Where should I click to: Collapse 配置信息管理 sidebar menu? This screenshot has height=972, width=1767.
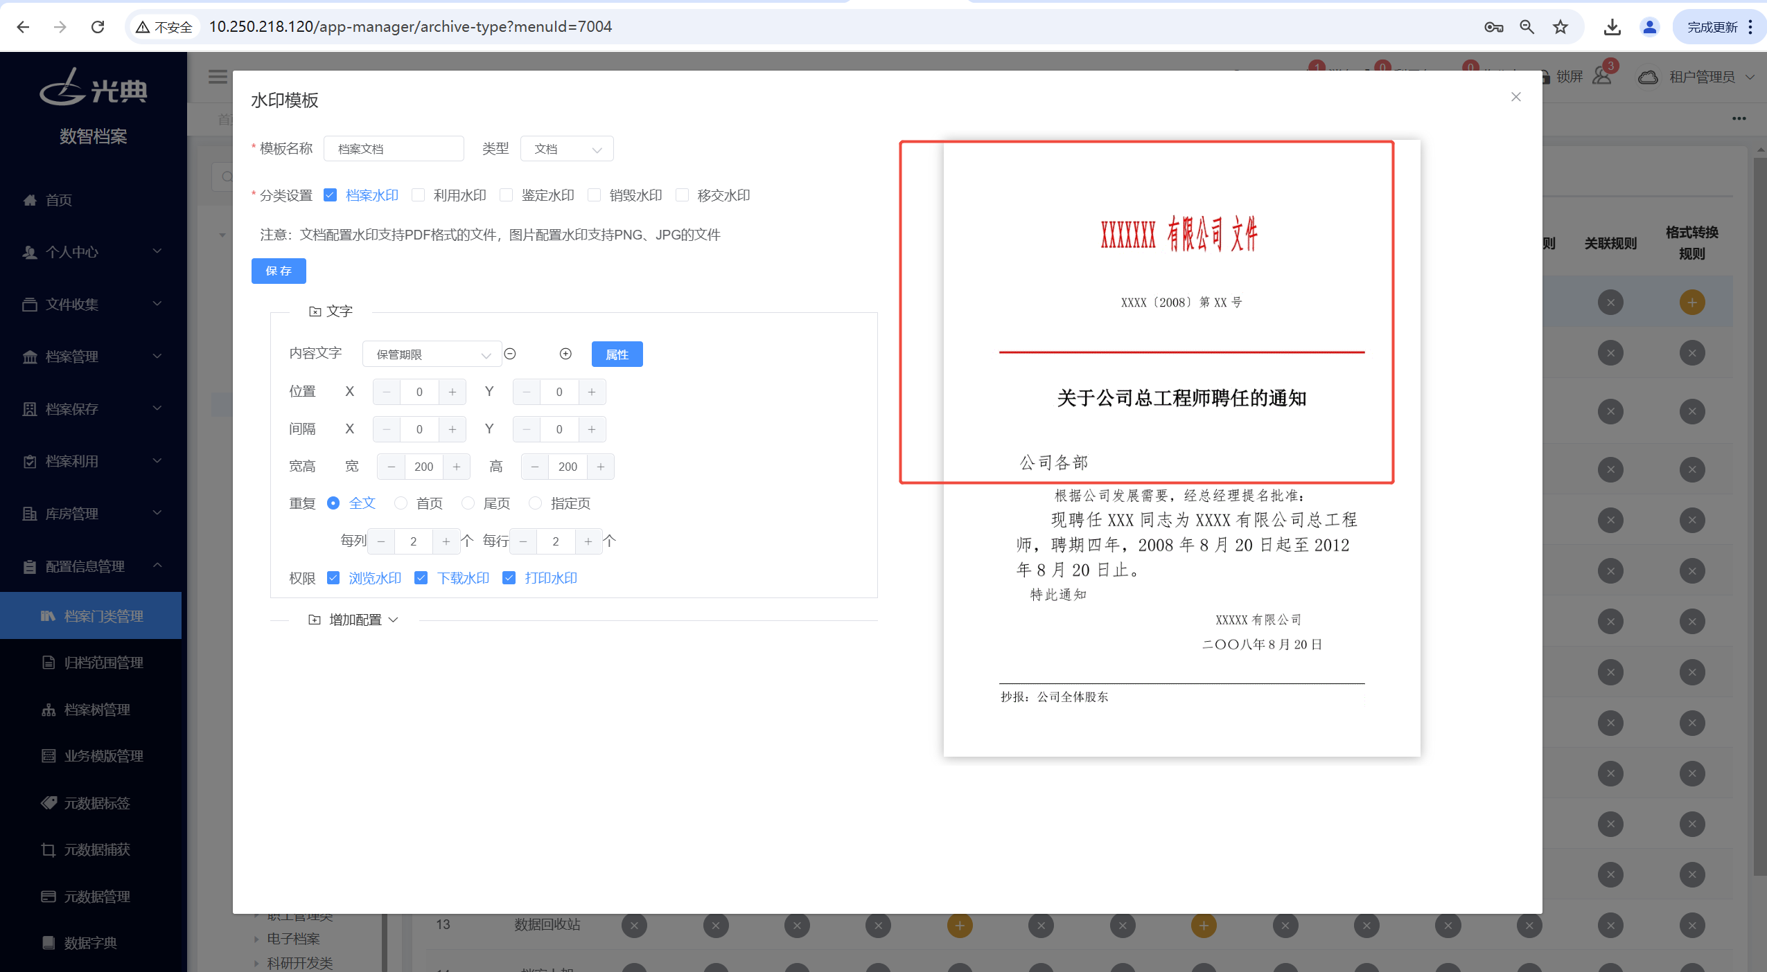click(93, 566)
